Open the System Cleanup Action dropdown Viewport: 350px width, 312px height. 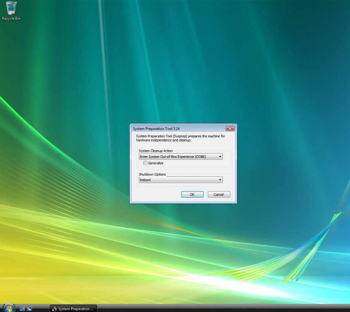[x=180, y=156]
